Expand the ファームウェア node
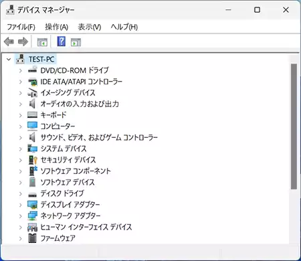Screen dimensions: 301x261 coord(21,238)
